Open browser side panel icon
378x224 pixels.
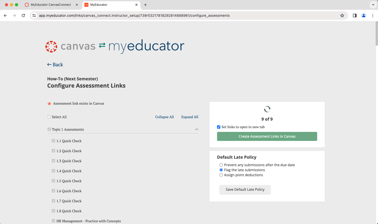pos(355,16)
